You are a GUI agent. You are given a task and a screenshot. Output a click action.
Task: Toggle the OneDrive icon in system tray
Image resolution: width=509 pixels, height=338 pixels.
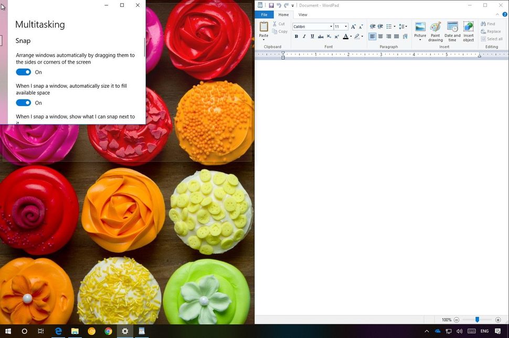pyautogui.click(x=437, y=331)
